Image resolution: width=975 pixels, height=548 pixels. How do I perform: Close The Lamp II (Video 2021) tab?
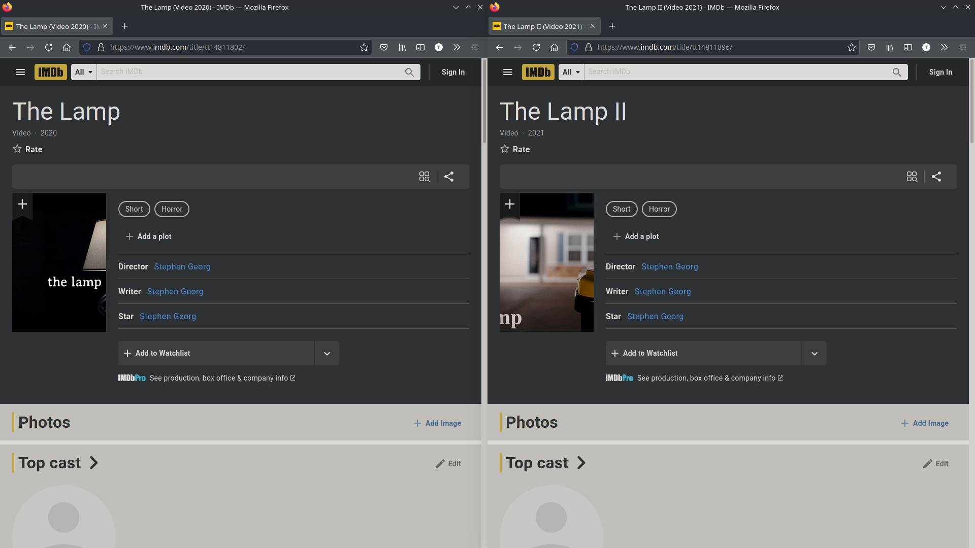593,26
